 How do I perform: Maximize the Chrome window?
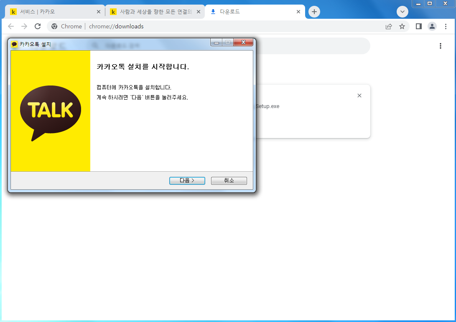[430, 3]
